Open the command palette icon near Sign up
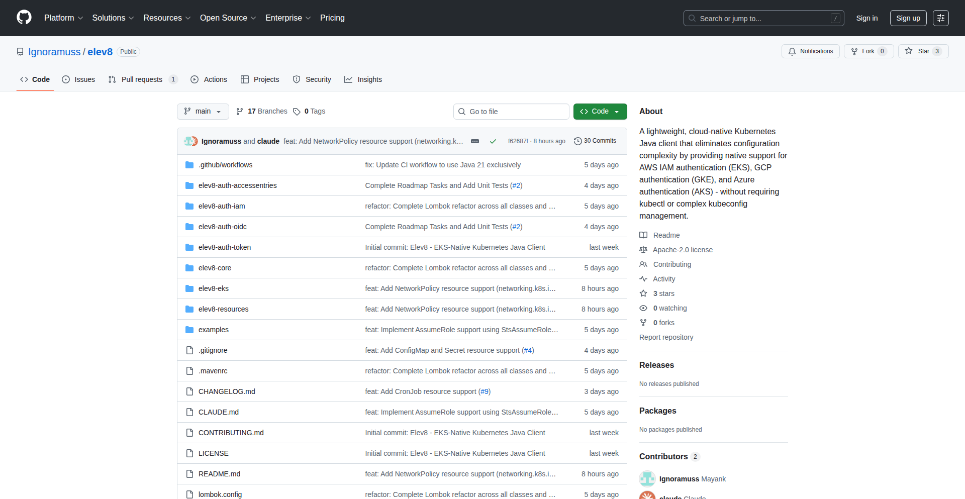Screen dimensions: 965x499 point(940,18)
